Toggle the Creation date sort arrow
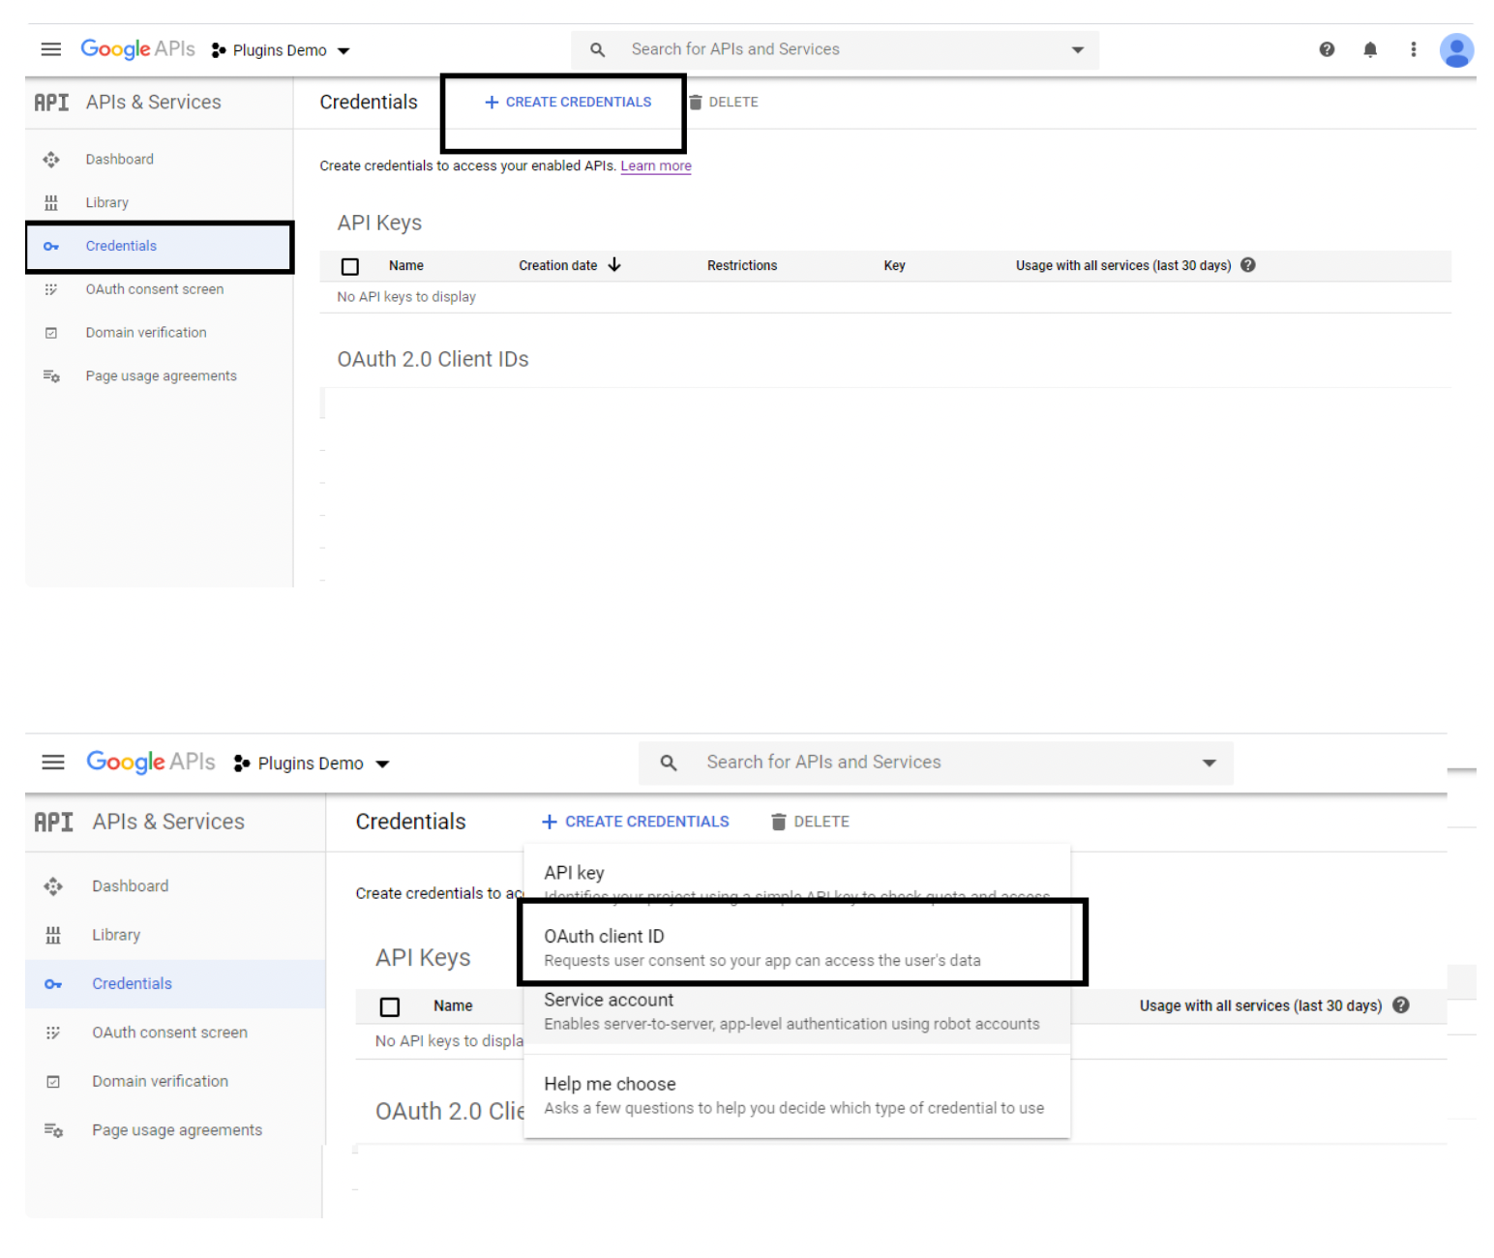1494x1258 pixels. click(614, 264)
